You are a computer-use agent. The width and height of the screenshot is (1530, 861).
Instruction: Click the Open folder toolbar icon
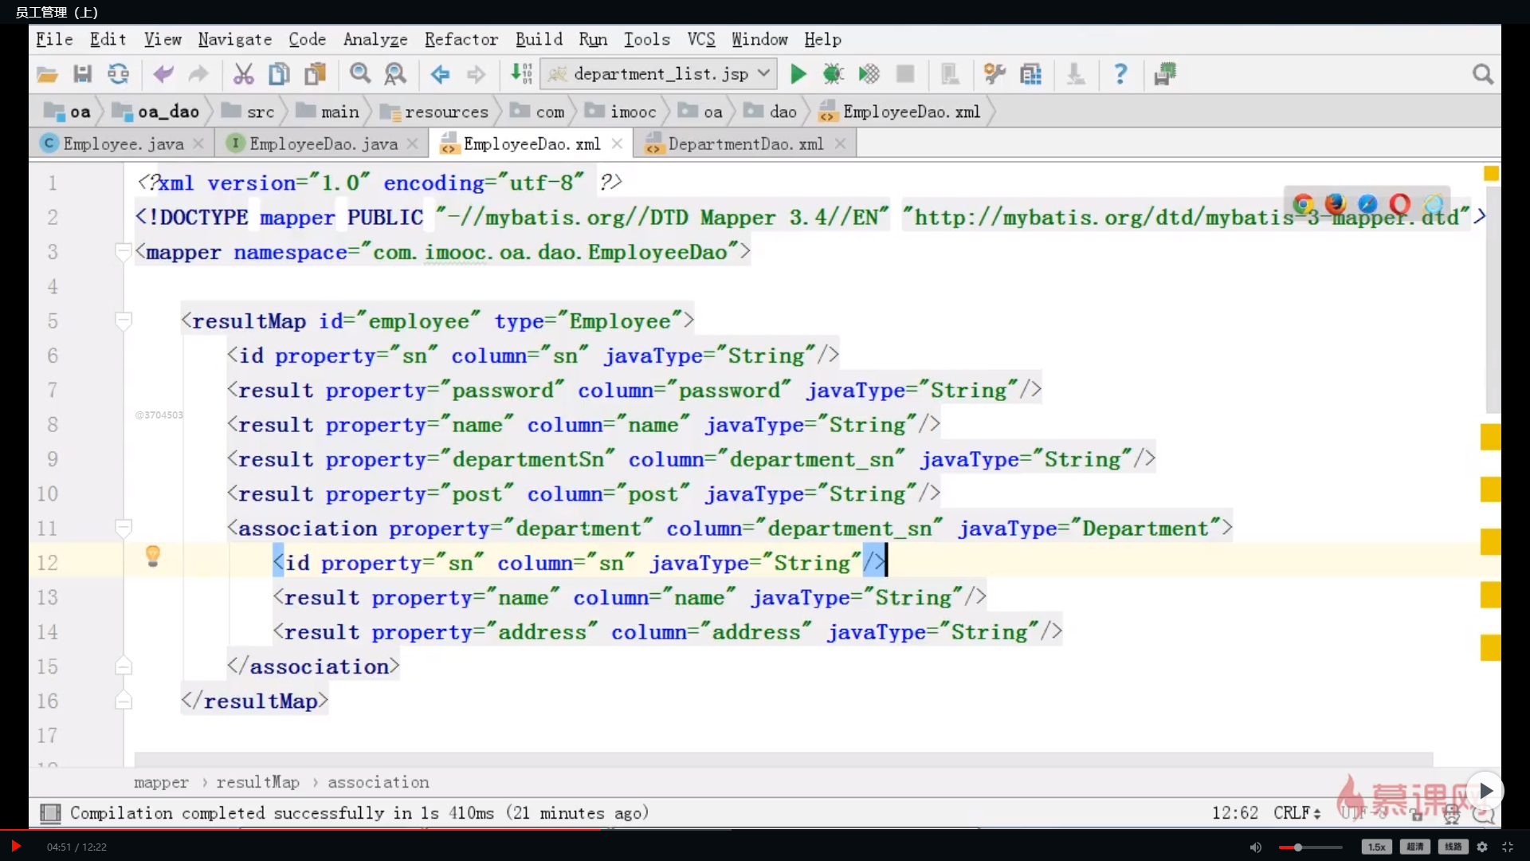click(x=47, y=74)
